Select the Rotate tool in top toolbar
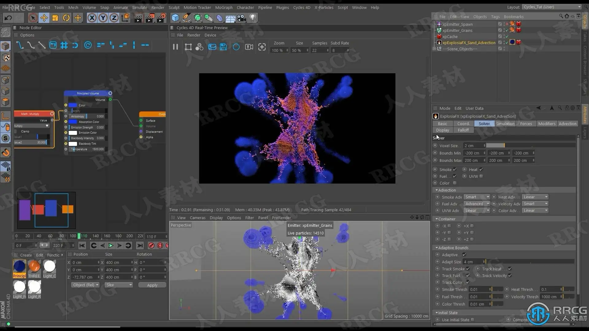This screenshot has width=589, height=331. click(66, 18)
